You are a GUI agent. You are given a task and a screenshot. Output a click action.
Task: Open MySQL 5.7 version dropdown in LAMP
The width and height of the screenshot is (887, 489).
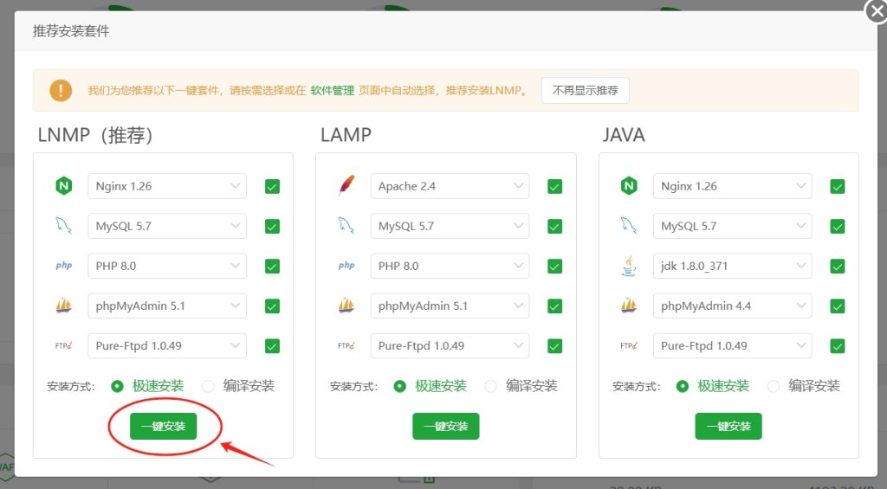(450, 226)
